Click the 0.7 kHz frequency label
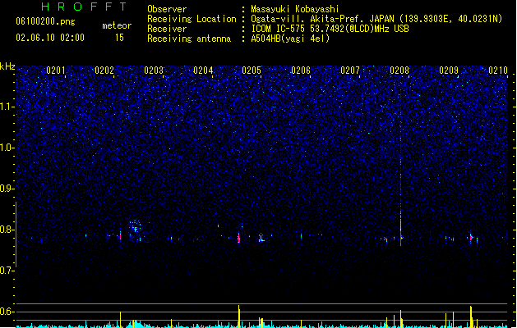 click(7, 271)
